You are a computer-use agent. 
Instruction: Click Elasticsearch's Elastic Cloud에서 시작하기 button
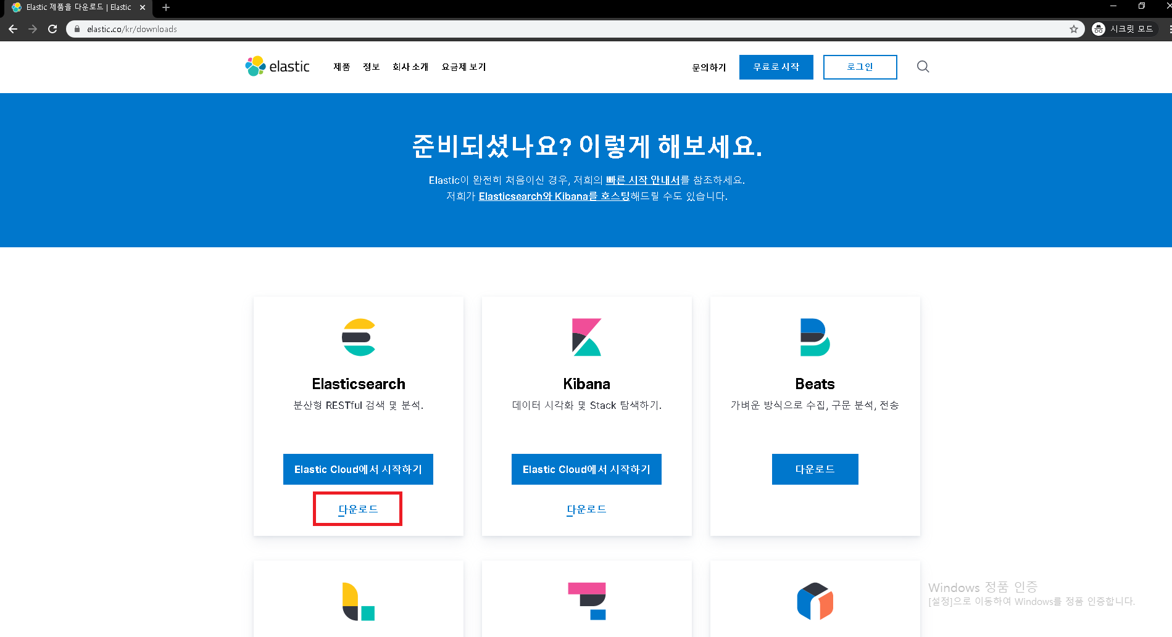click(x=358, y=469)
